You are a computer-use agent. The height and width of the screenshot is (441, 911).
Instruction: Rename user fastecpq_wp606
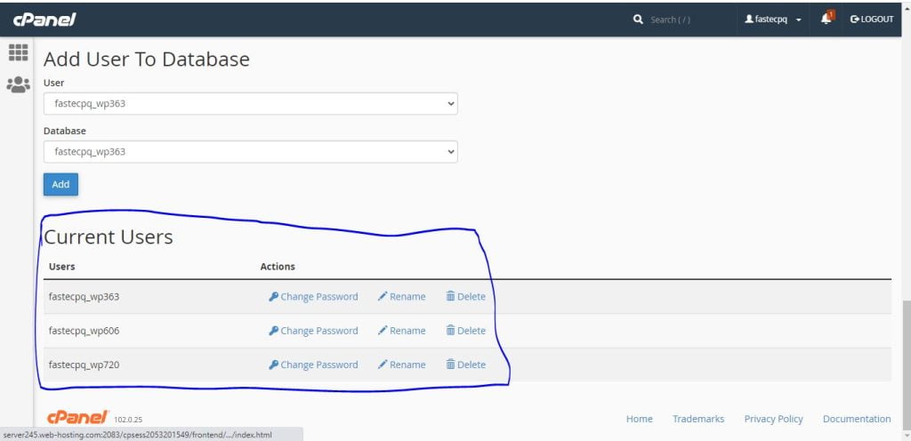[401, 331]
